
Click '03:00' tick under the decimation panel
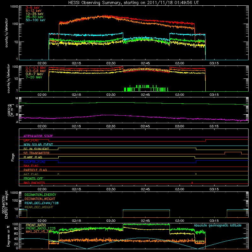click(x=180, y=221)
